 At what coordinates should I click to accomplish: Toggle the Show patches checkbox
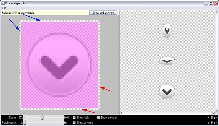point(74,123)
